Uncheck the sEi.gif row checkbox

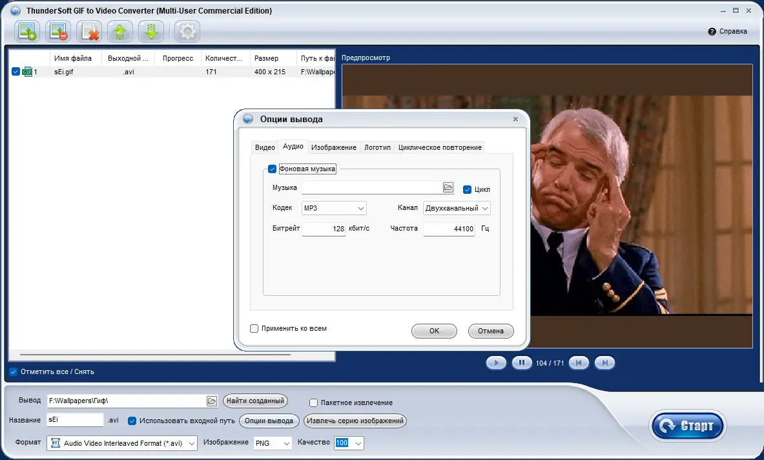15,72
